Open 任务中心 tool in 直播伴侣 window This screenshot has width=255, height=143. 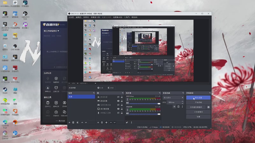pos(47,104)
